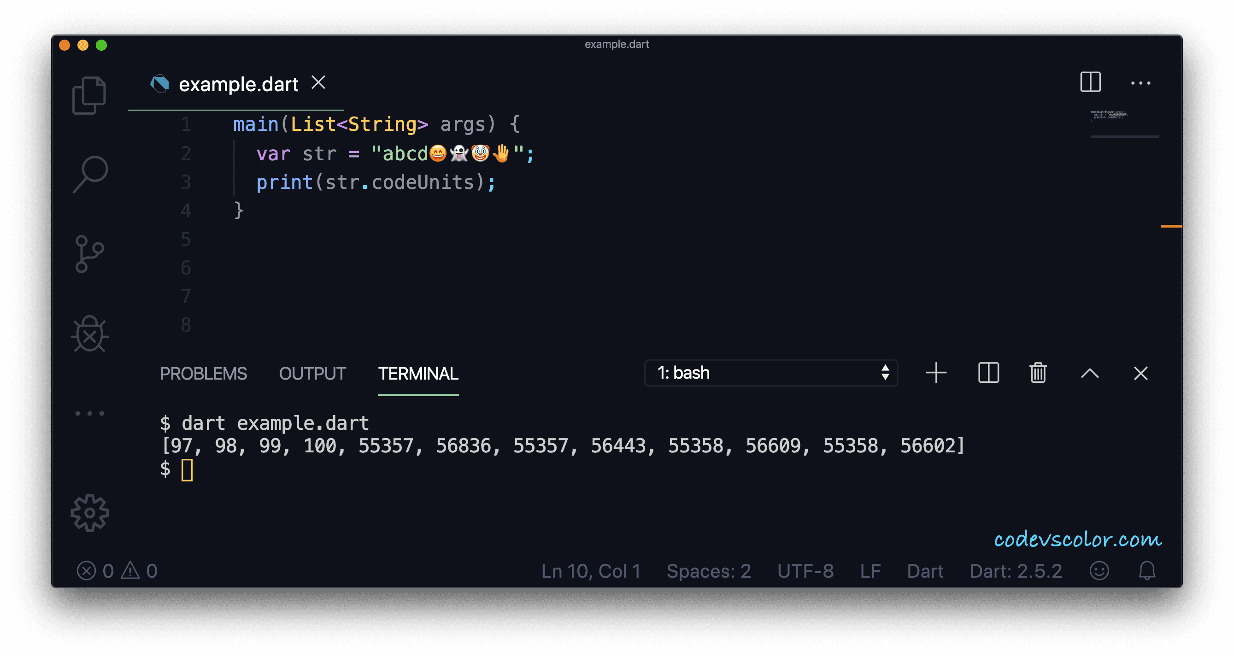Open the Explorer files view

click(89, 95)
